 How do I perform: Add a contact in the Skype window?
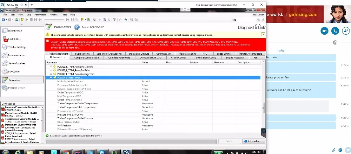[x=346, y=31]
